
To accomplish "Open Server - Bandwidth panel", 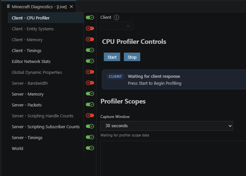I will (x=46, y=83).
